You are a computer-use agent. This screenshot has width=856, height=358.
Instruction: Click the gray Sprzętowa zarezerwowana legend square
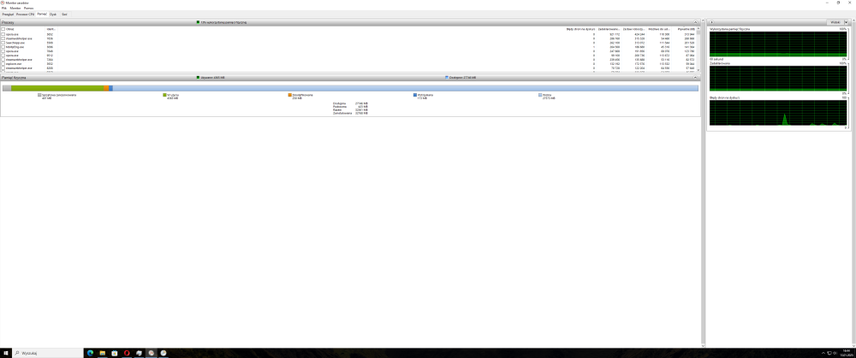click(39, 95)
